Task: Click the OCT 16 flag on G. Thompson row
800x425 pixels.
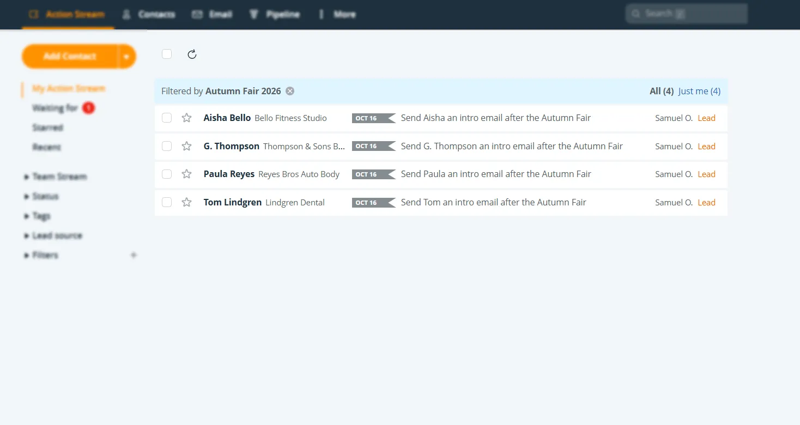Action: pos(373,146)
